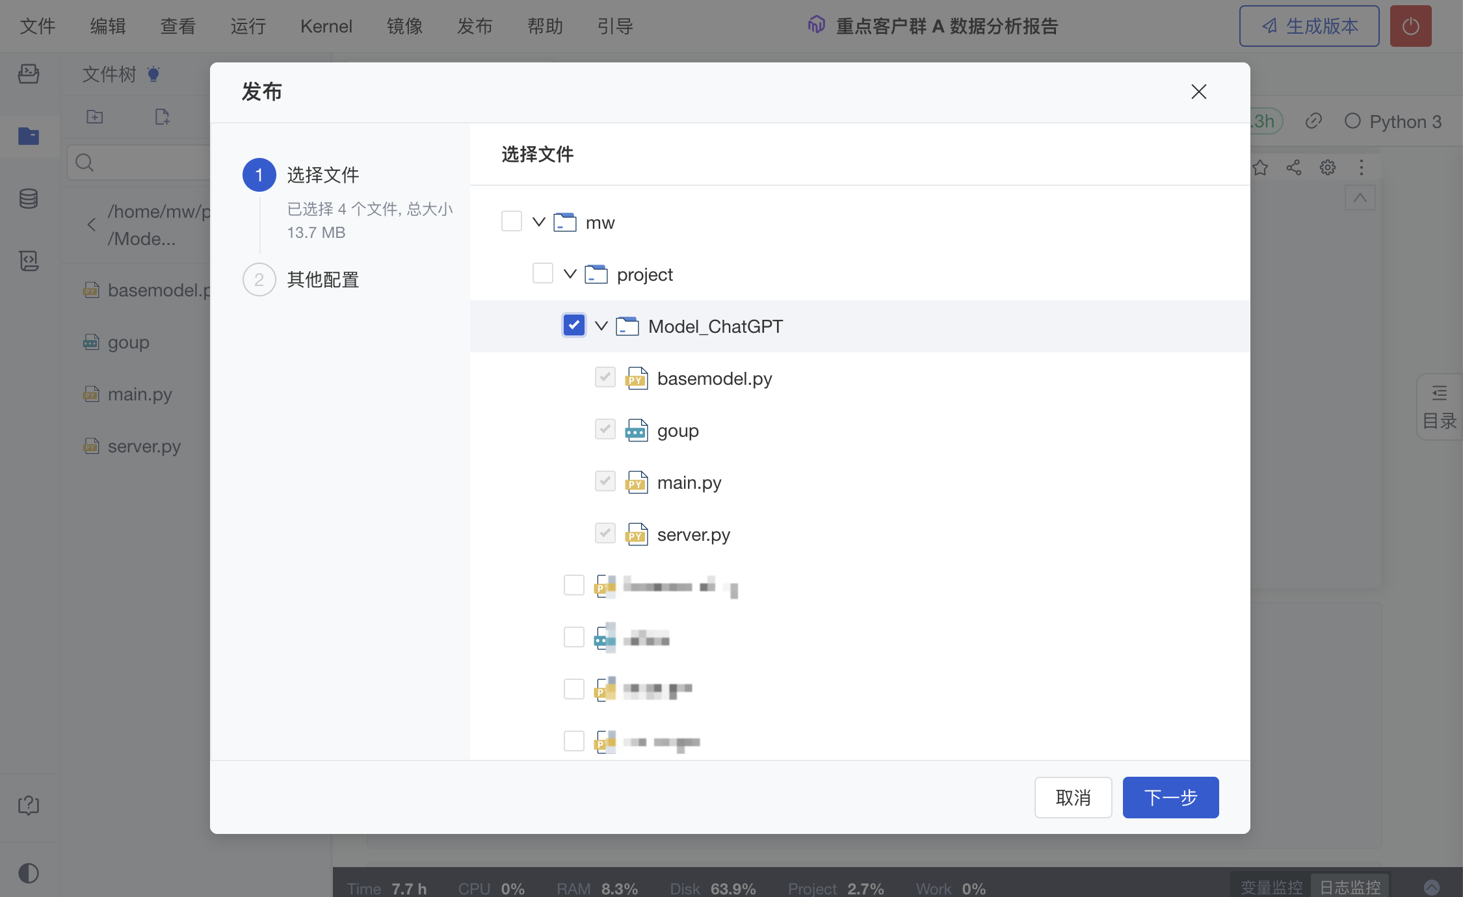Check the project folder checkbox
This screenshot has height=897, width=1463.
pyautogui.click(x=542, y=274)
